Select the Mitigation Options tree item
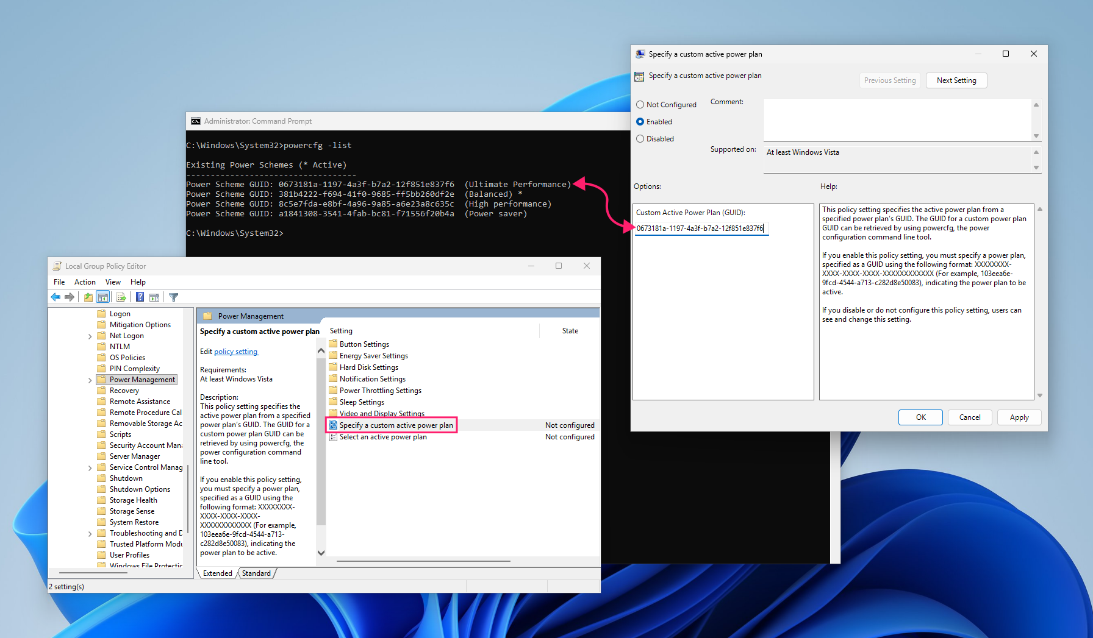This screenshot has height=638, width=1093. [140, 325]
